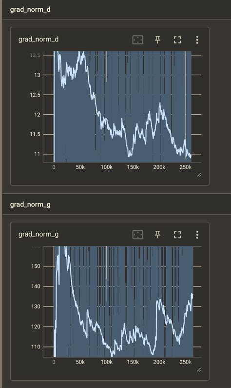Click 100k x-axis label on grad_norm_d chart
The width and height of the screenshot is (231, 388).
106,167
